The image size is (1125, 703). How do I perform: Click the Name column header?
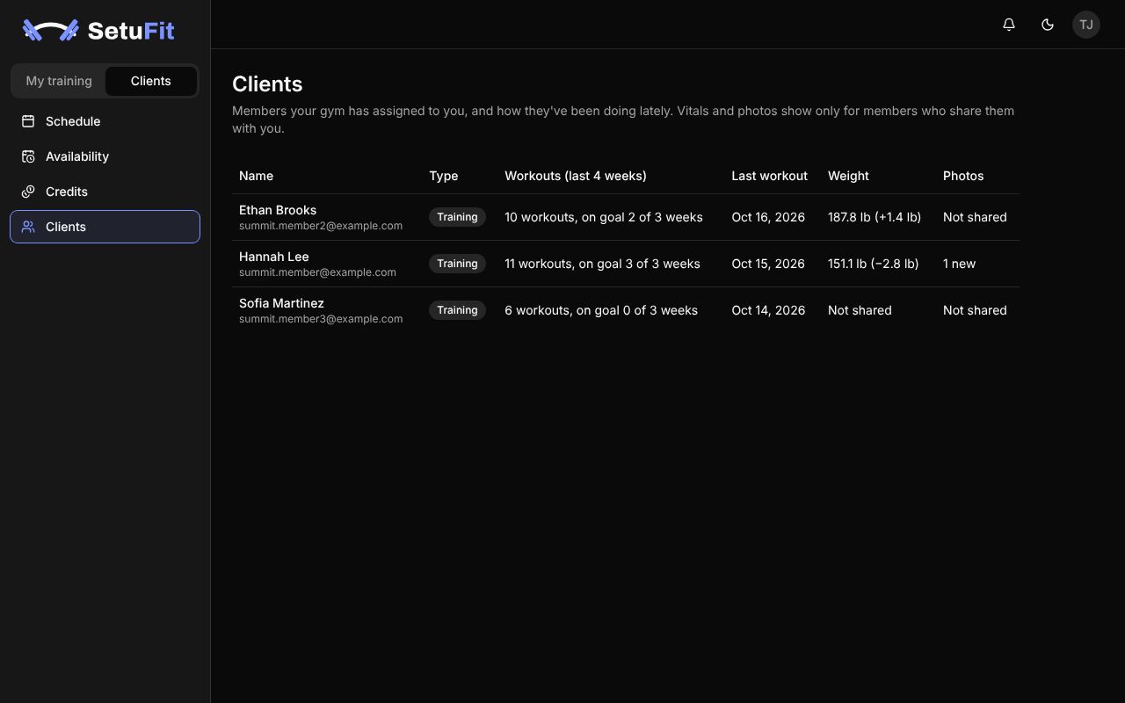[256, 176]
